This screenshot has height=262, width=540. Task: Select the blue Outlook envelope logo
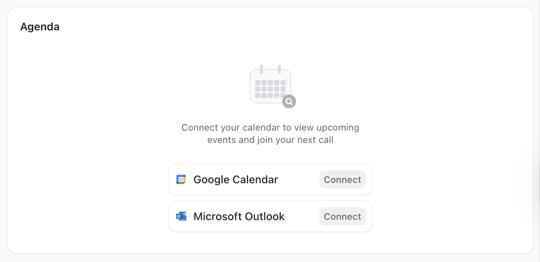[x=181, y=216]
